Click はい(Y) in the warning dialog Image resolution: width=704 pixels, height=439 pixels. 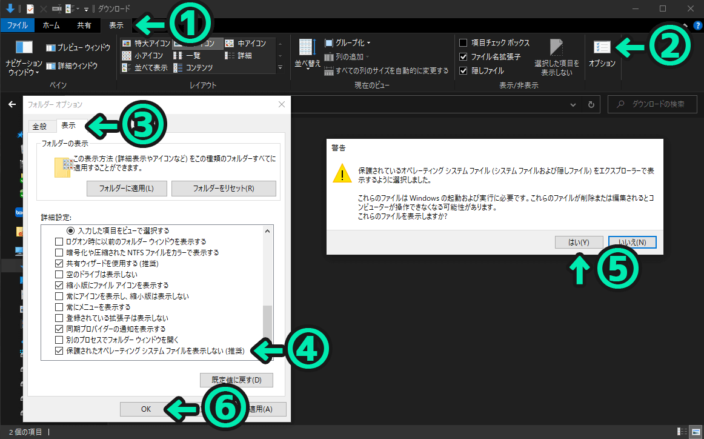579,241
